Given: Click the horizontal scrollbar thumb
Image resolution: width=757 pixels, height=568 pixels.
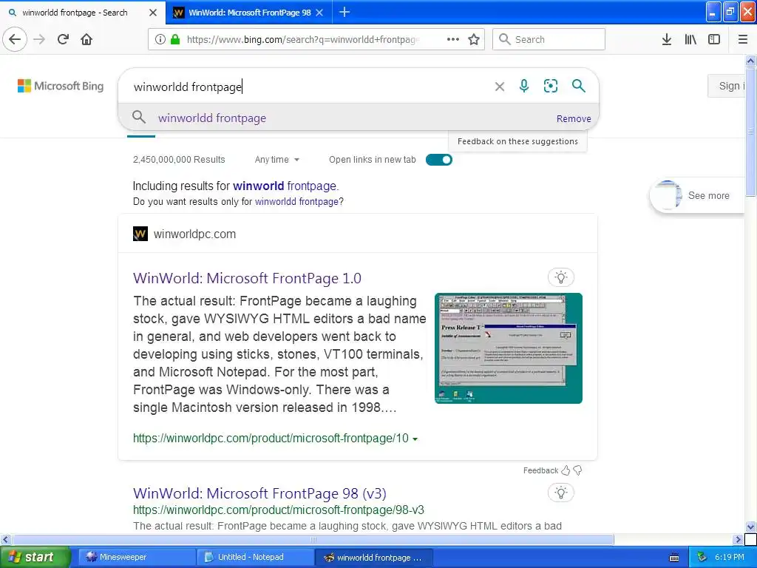Looking at the screenshot, I should (313, 539).
